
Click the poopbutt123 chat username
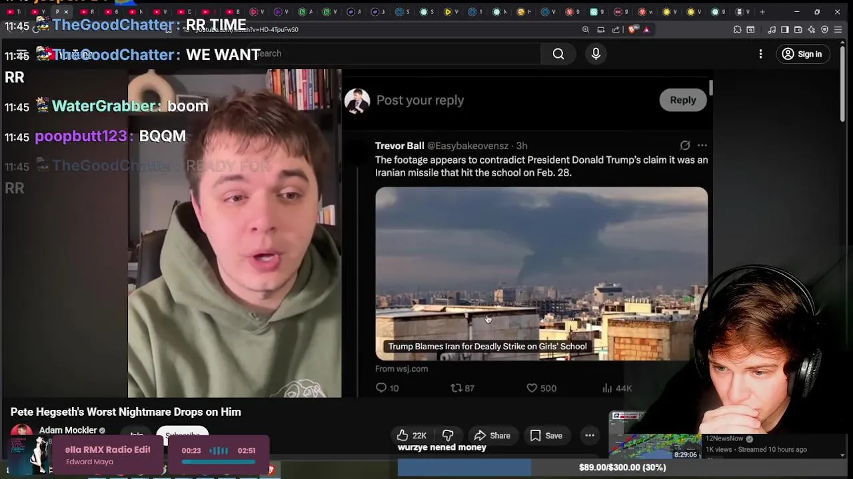[x=81, y=136]
